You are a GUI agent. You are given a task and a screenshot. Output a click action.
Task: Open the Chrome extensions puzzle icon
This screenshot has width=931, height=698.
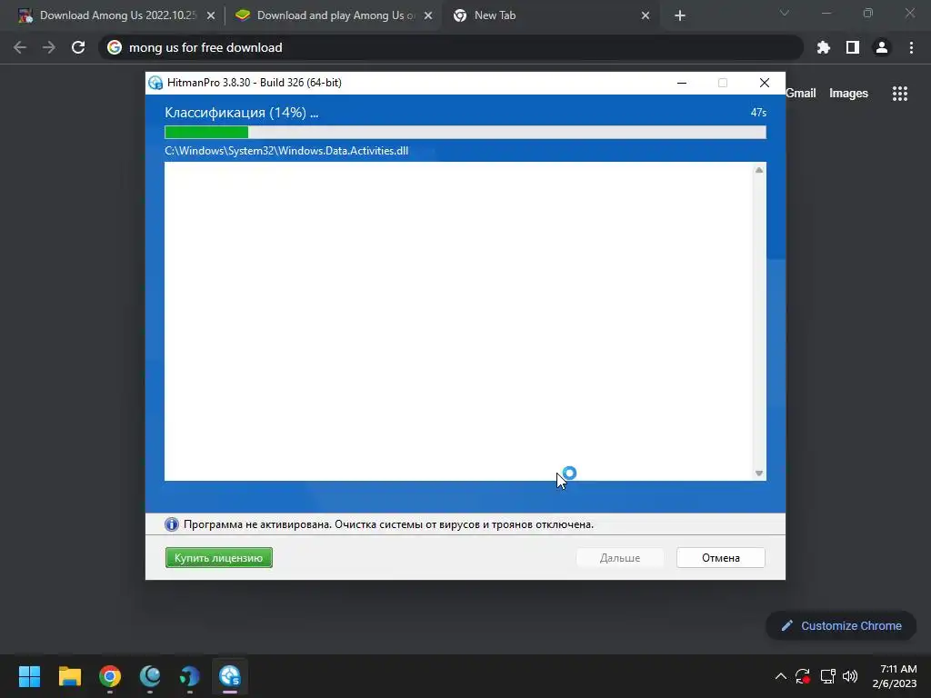[x=823, y=47]
